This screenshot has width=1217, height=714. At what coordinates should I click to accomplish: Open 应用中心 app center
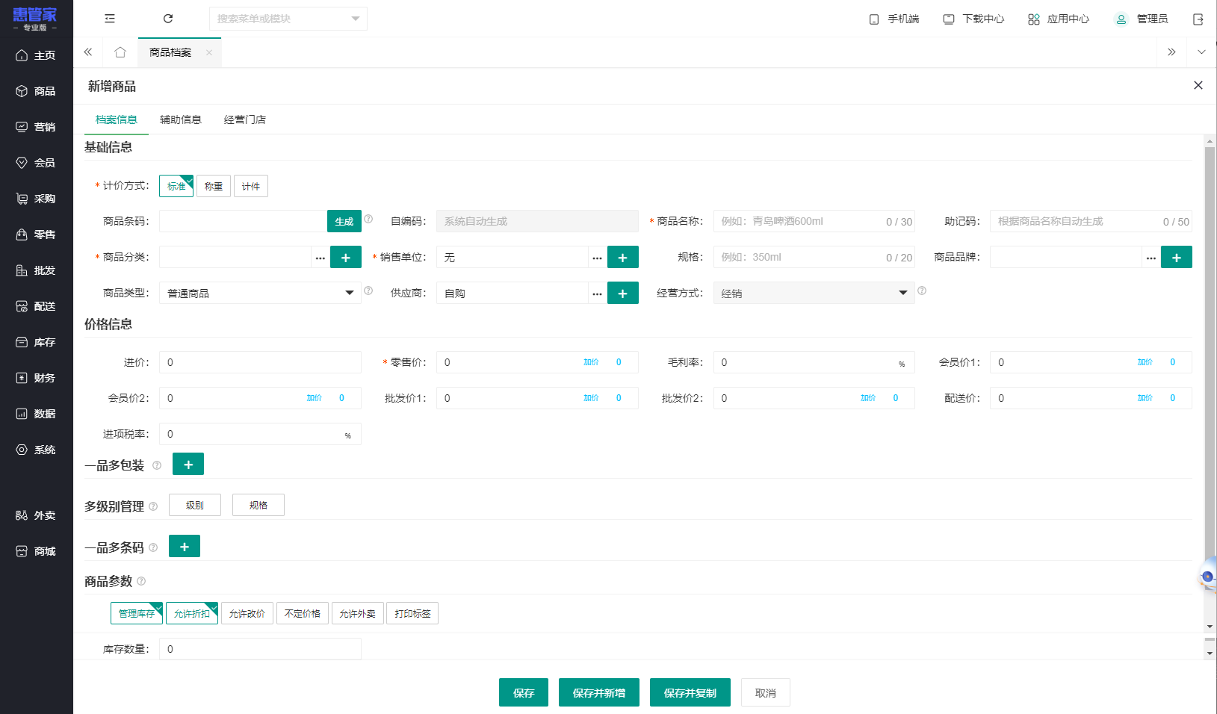[1059, 19]
